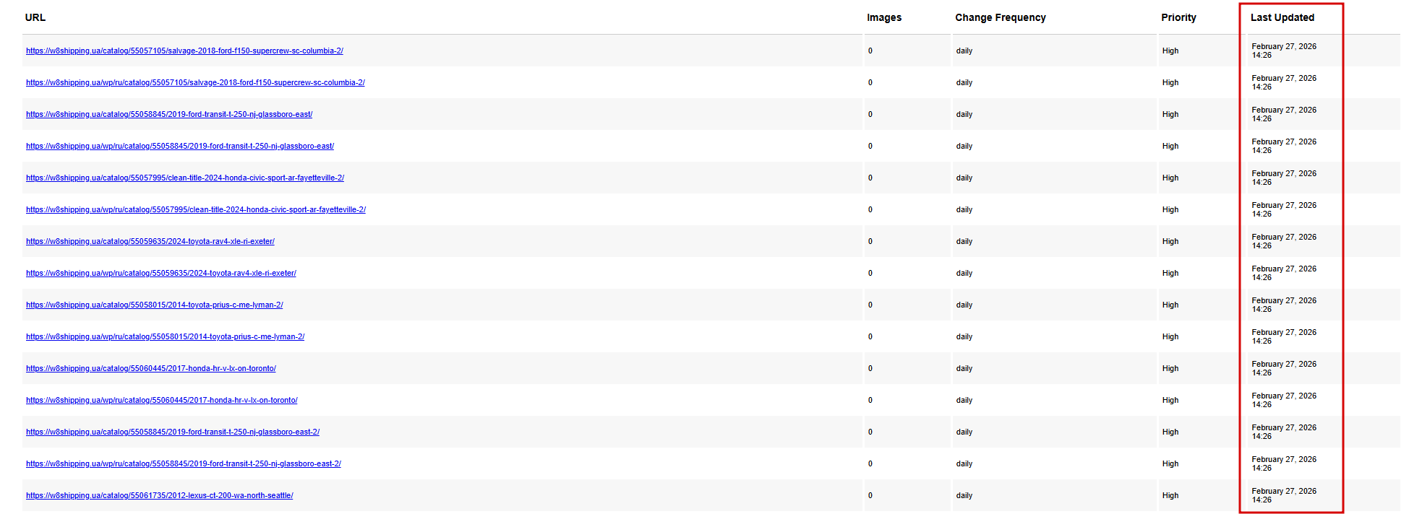Sort by the Change Frequency column header
The width and height of the screenshot is (1409, 514).
tap(1000, 17)
